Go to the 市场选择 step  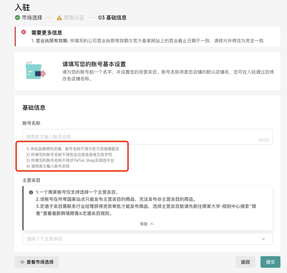click(x=32, y=18)
